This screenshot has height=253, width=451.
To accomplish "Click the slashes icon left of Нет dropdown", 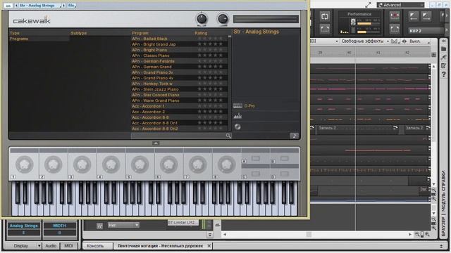I will tap(99, 226).
